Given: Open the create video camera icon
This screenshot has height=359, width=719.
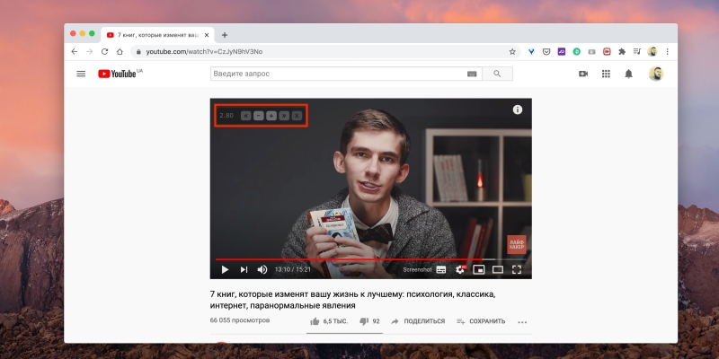Looking at the screenshot, I should tap(583, 74).
